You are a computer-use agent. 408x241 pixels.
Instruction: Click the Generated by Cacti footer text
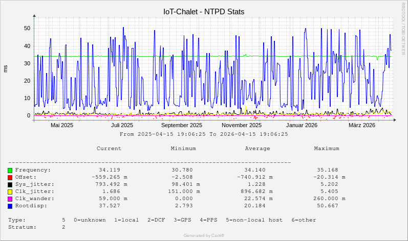[x=204, y=235]
